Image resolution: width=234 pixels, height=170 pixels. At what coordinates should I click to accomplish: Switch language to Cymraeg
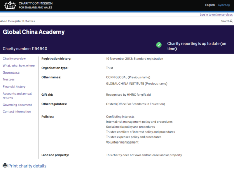point(224,5)
